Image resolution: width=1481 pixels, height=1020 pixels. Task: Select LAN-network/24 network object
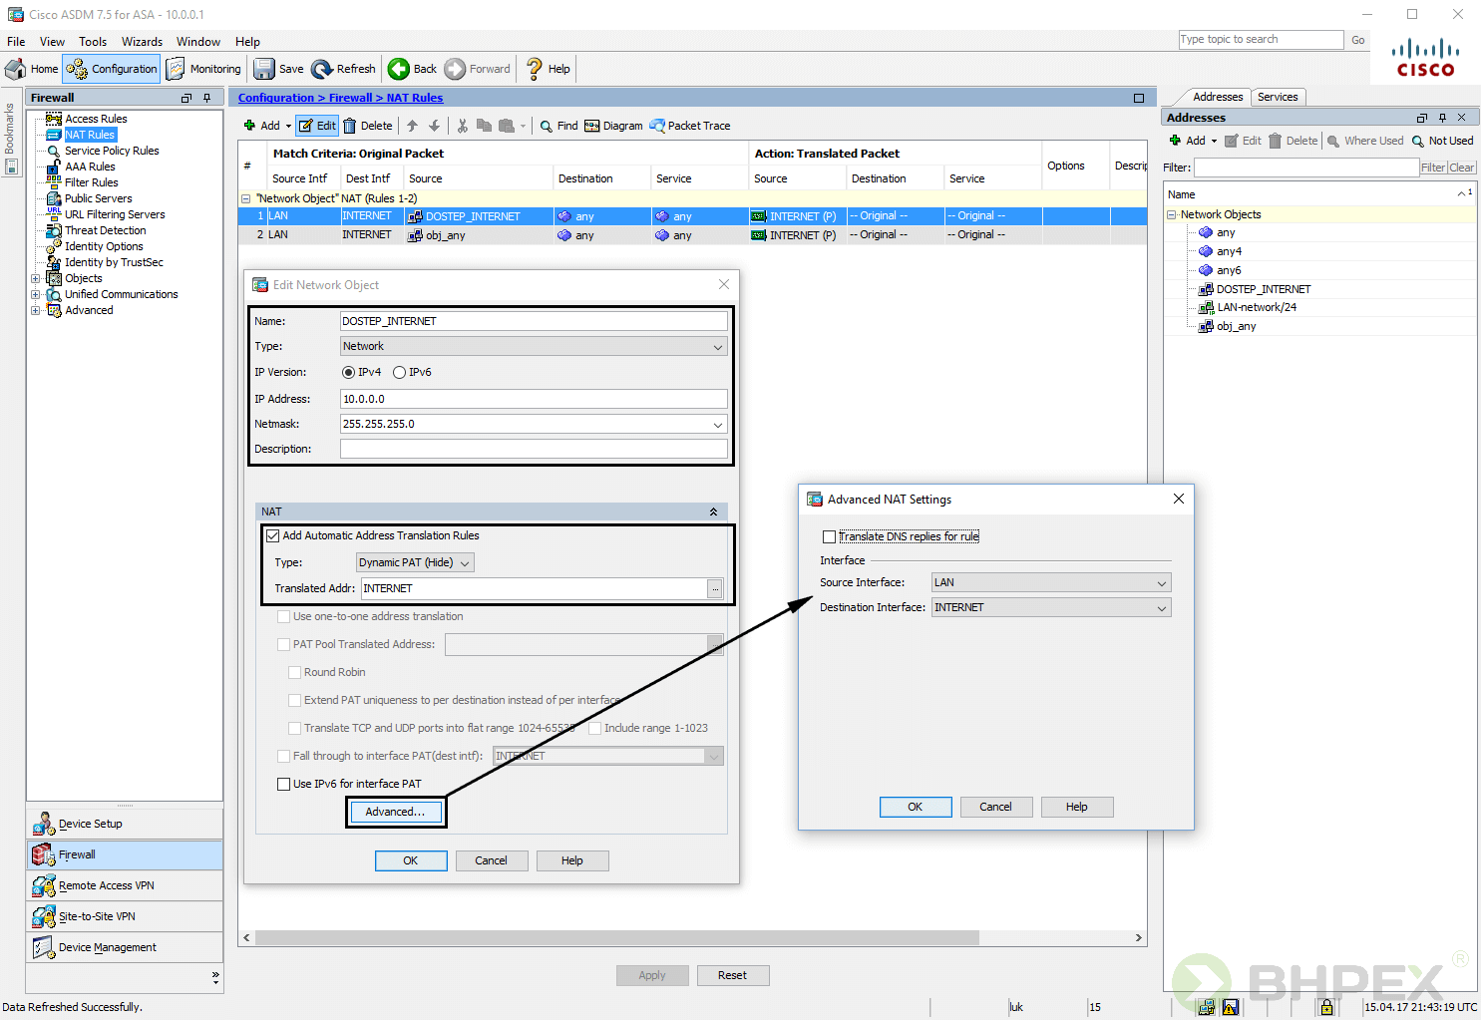click(x=1257, y=307)
